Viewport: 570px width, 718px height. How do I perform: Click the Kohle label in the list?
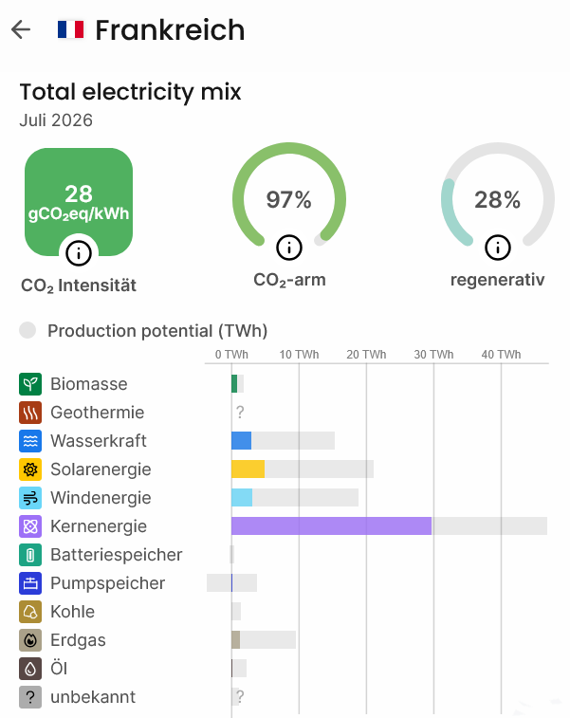72,612
